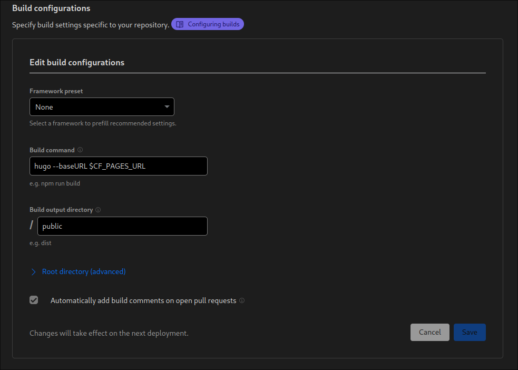The image size is (518, 370).
Task: Click the info icon beside Build output directory
Action: coord(98,209)
